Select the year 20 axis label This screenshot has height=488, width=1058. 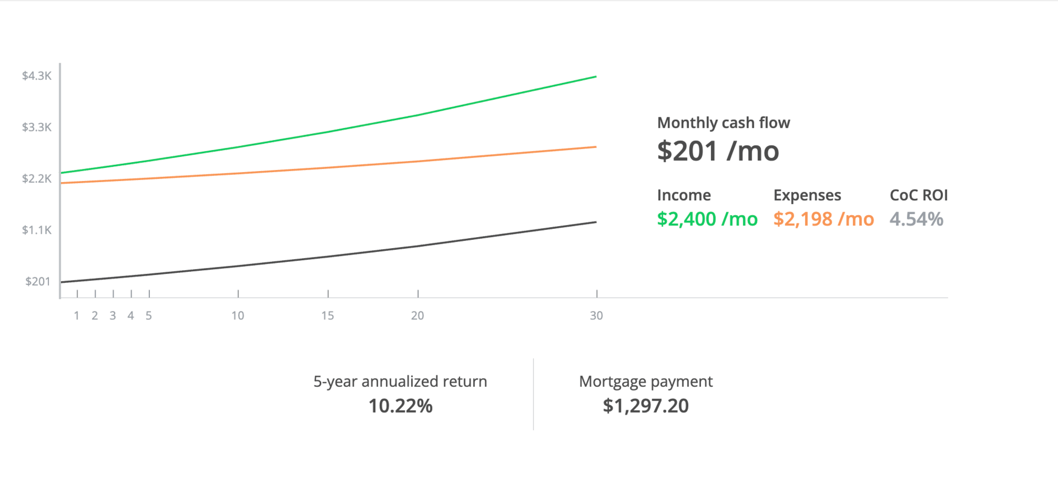coord(418,316)
